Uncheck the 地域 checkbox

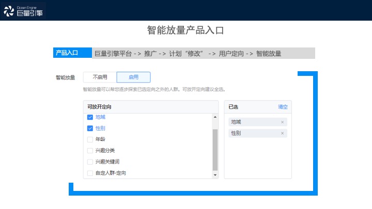click(x=90, y=117)
